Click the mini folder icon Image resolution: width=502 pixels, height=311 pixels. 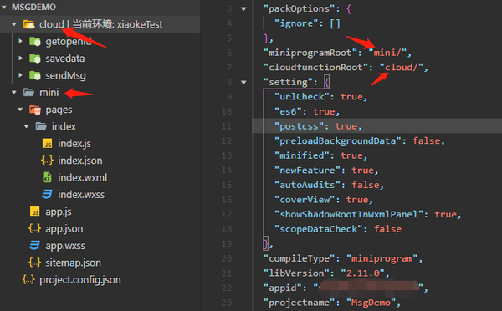point(28,93)
